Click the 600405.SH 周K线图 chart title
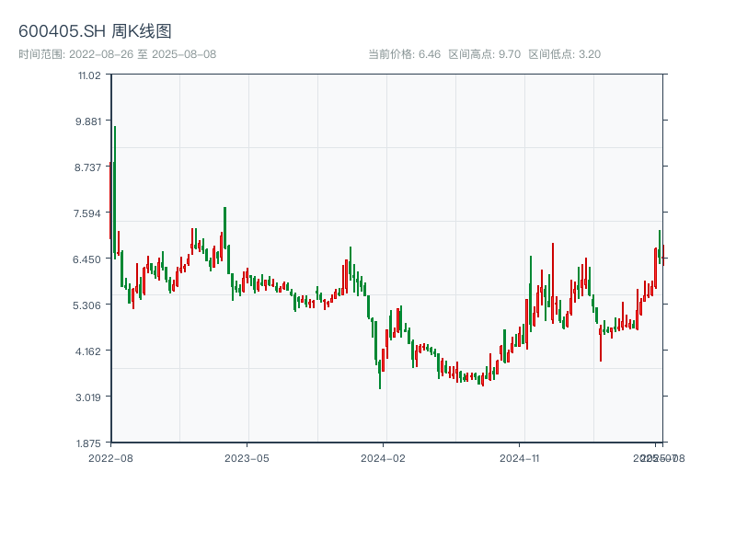This screenshot has width=736, height=552. (95, 31)
